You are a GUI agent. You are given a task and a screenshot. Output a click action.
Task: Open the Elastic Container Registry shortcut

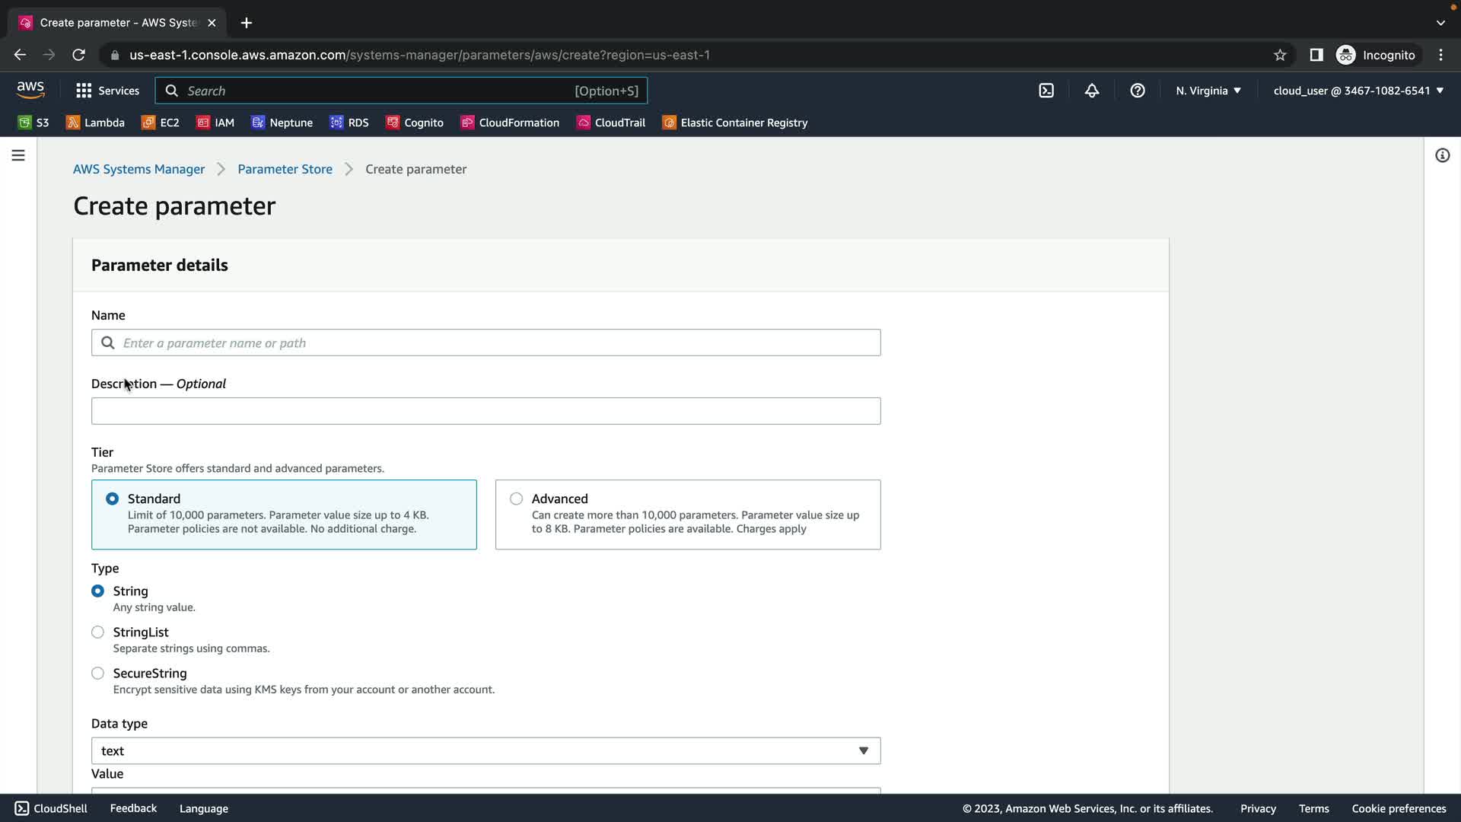[735, 123]
